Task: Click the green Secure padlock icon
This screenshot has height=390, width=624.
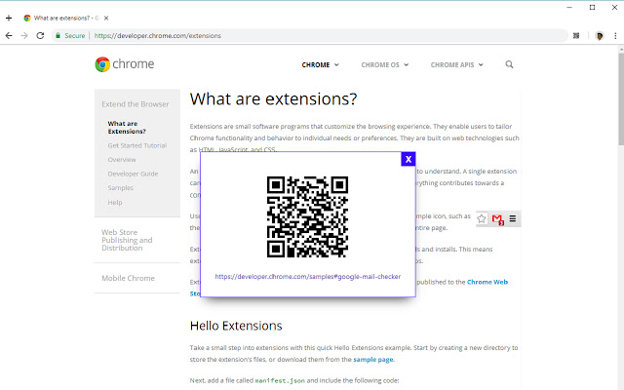Action: pyautogui.click(x=58, y=35)
